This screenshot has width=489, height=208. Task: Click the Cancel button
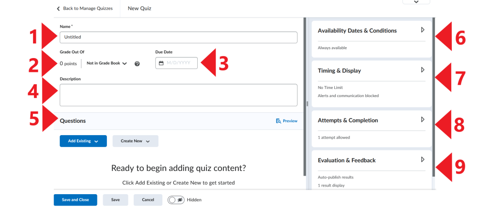(x=148, y=200)
